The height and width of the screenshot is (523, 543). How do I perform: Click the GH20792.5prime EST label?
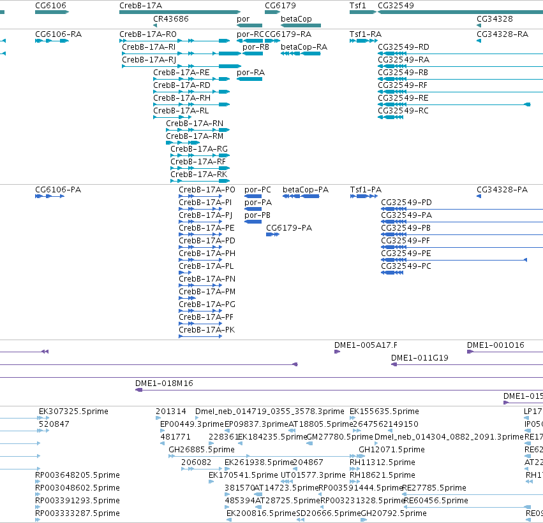(x=394, y=513)
